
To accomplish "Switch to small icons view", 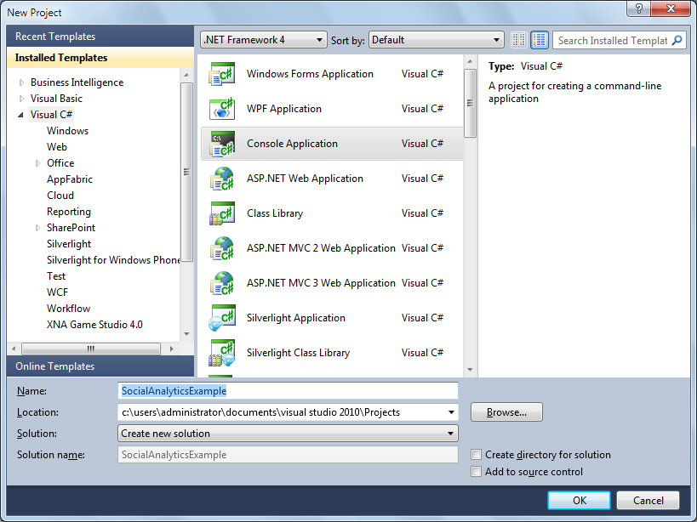I will click(x=519, y=40).
